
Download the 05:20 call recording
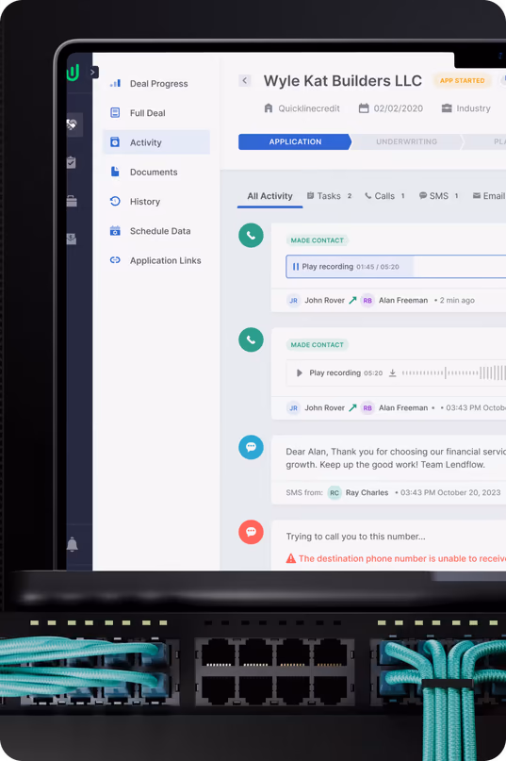pyautogui.click(x=393, y=372)
